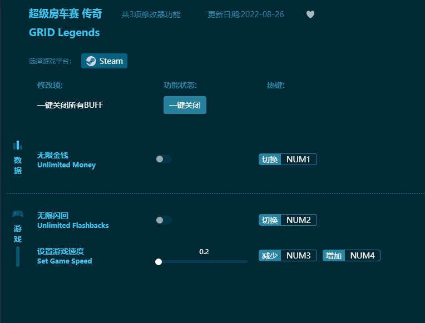Click the heart favorite icon
425x323 pixels.
pyautogui.click(x=310, y=14)
